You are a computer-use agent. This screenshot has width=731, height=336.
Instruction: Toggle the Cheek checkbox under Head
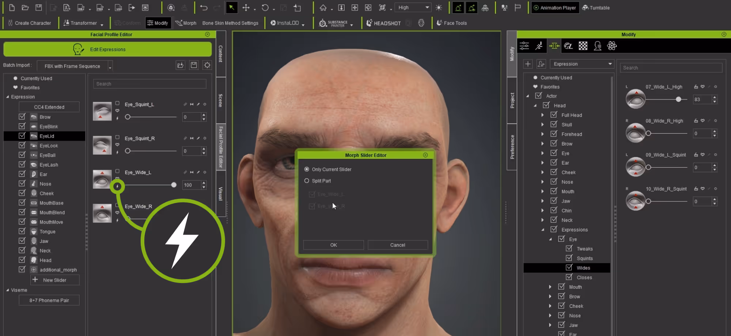pos(554,172)
